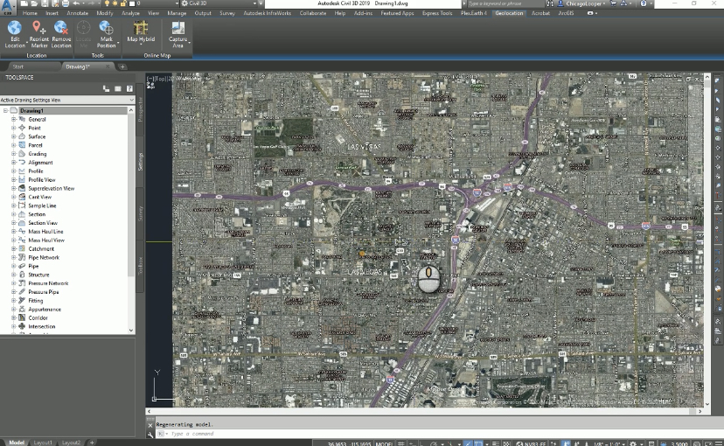Add a new drawing tab with plus button

click(x=122, y=66)
